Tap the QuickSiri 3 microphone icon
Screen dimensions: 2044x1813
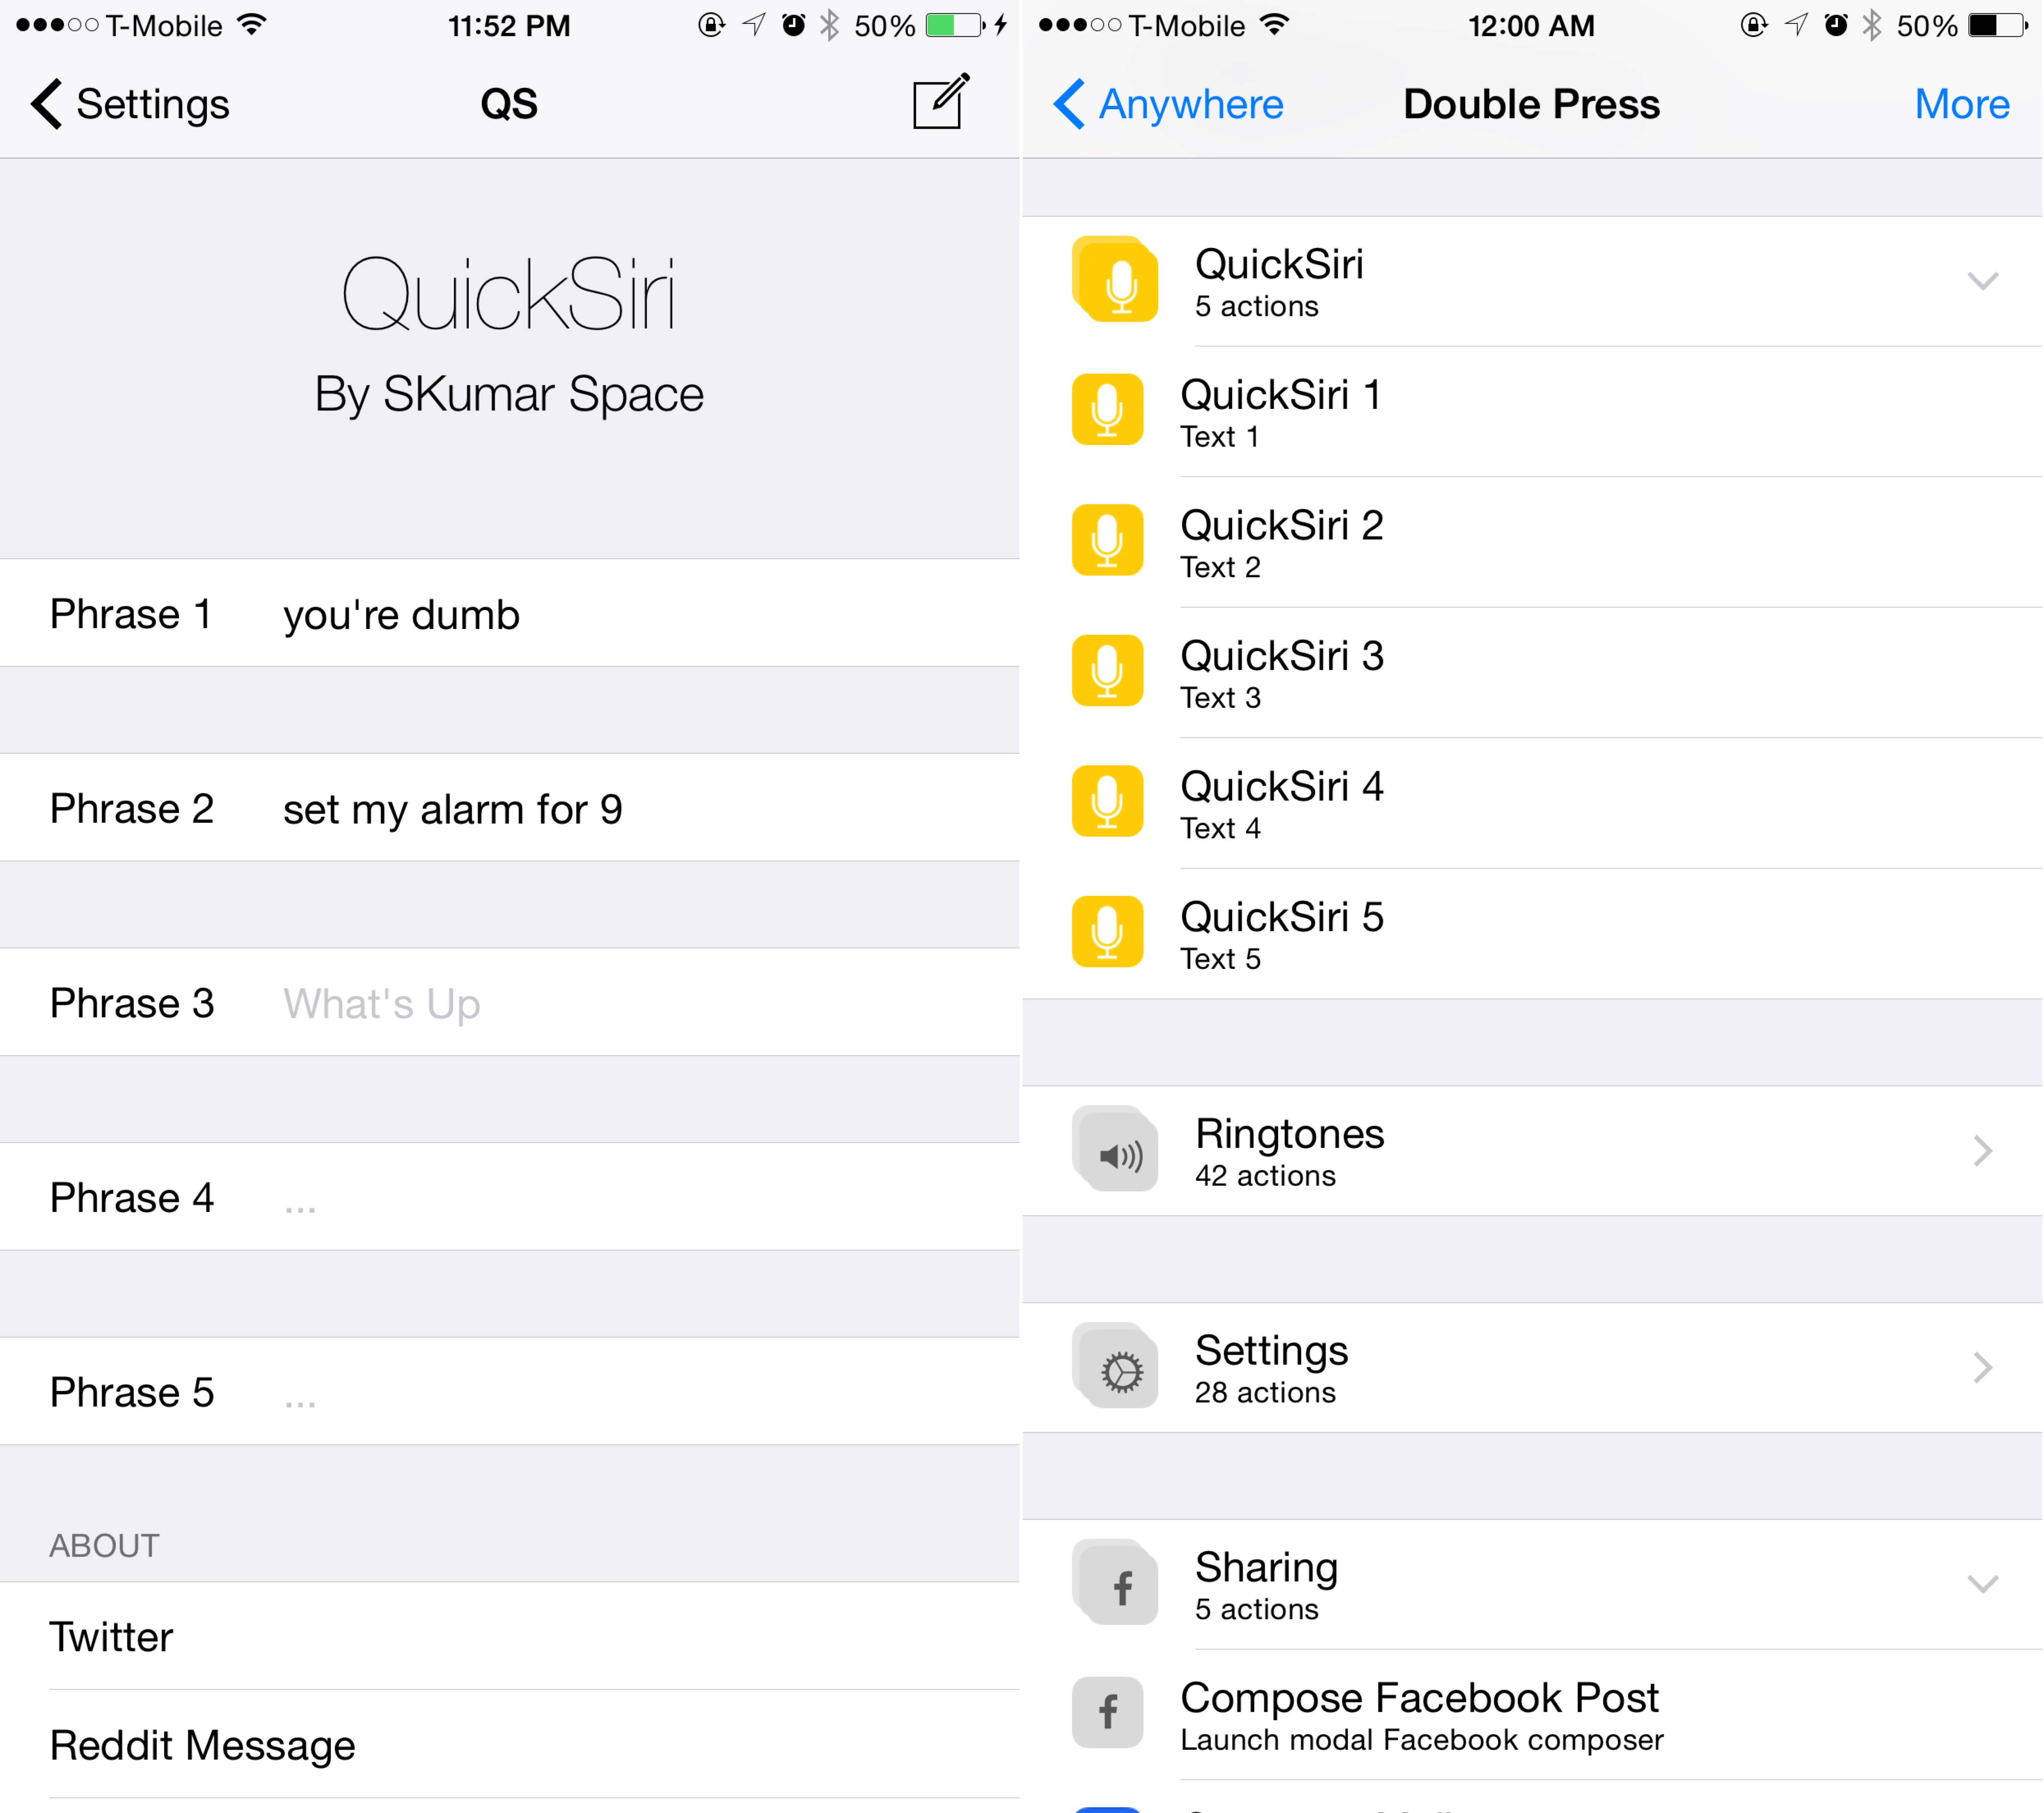(x=1107, y=670)
